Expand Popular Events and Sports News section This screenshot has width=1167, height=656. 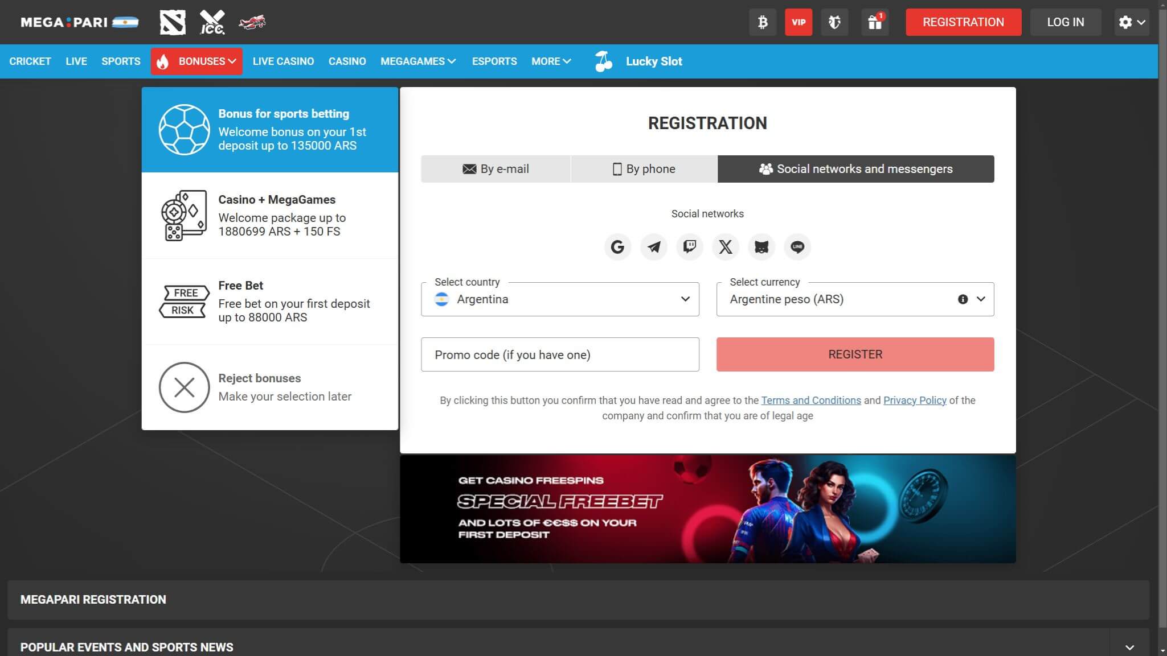(1129, 647)
